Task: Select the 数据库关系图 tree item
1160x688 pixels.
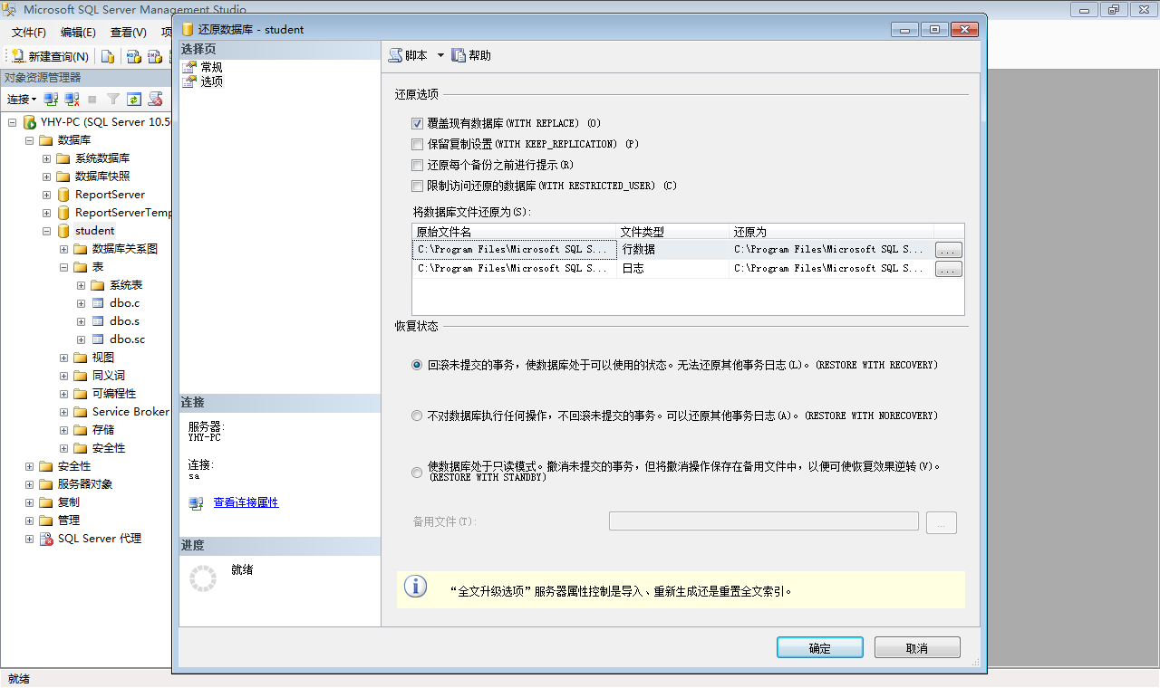Action: (125, 249)
